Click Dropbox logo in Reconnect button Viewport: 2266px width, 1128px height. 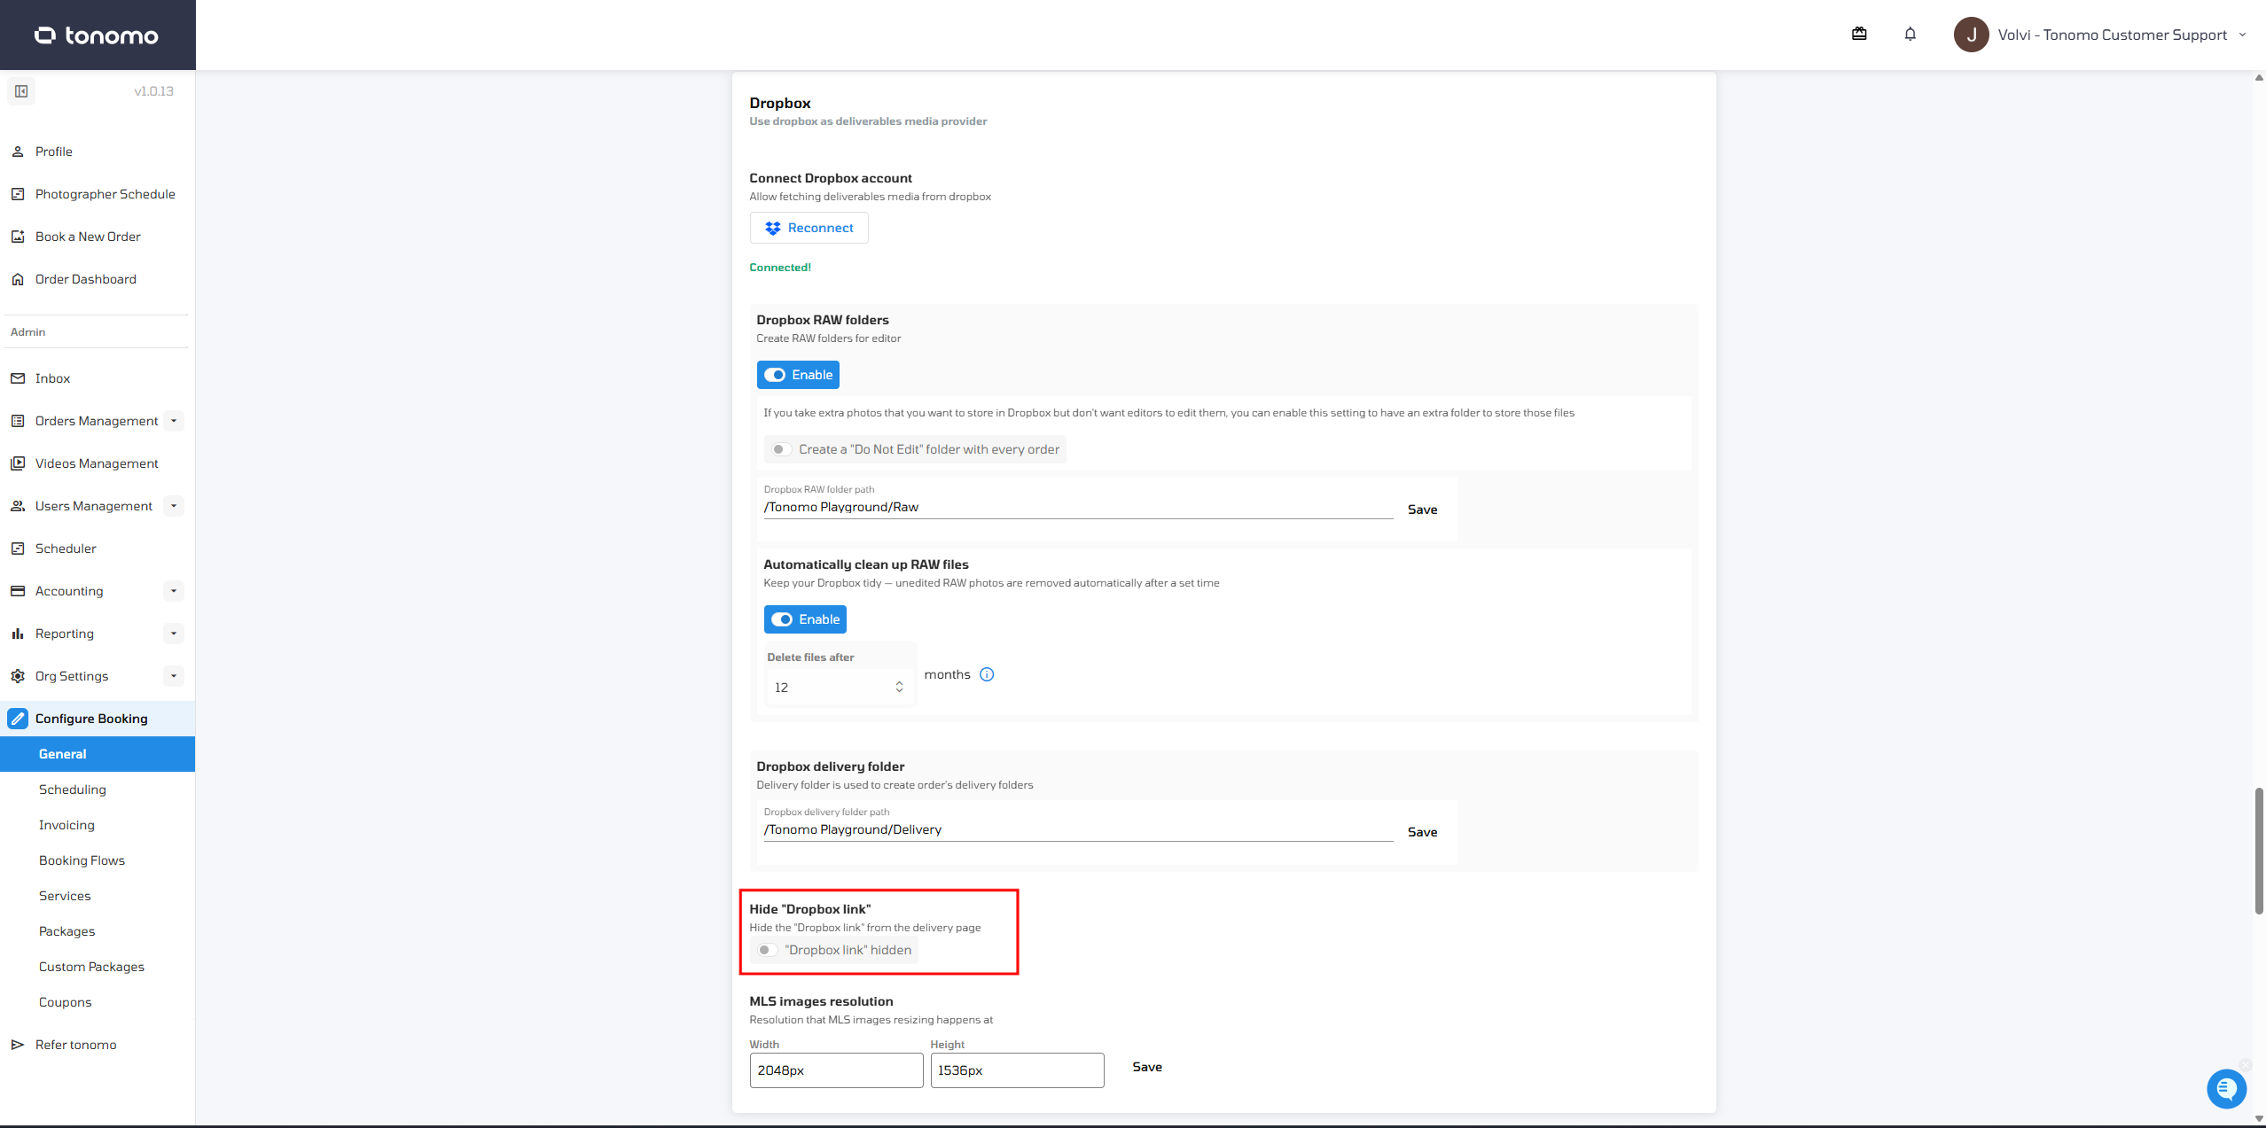point(773,228)
